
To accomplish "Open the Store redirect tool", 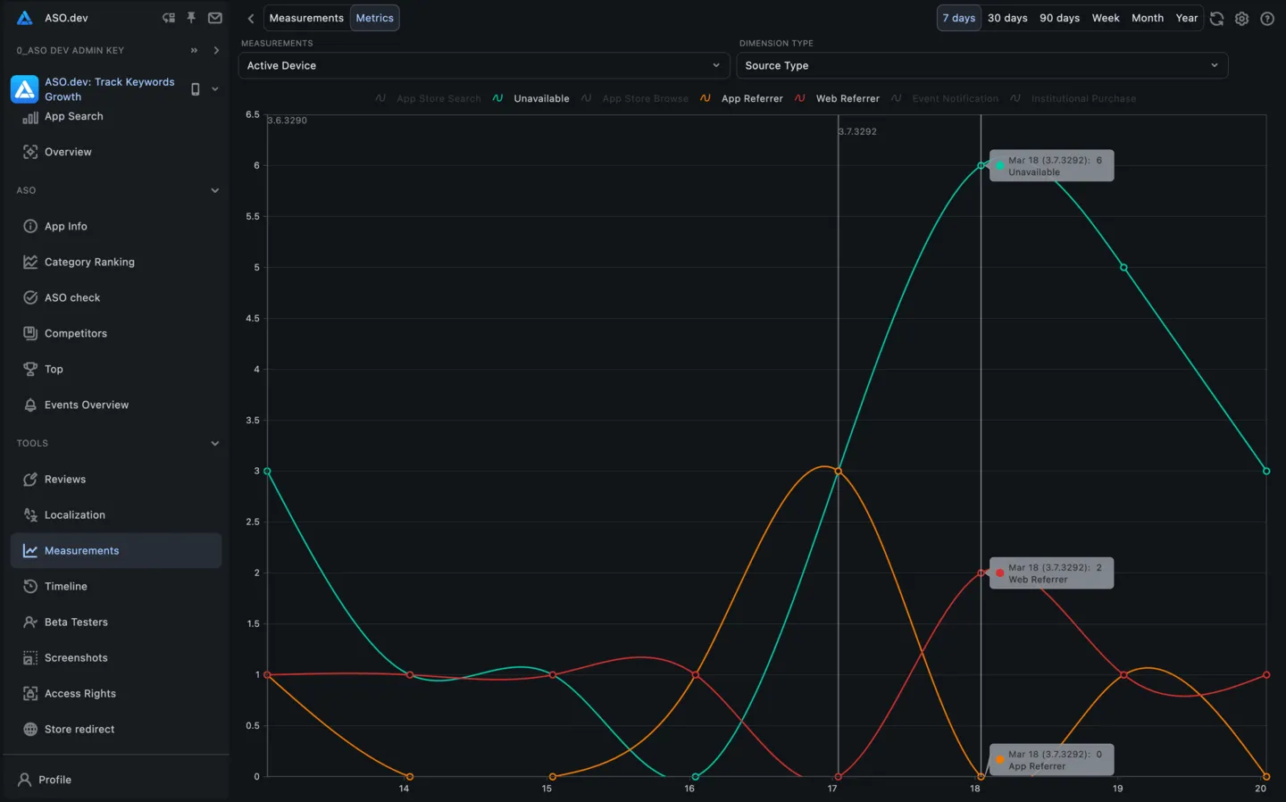I will point(79,729).
